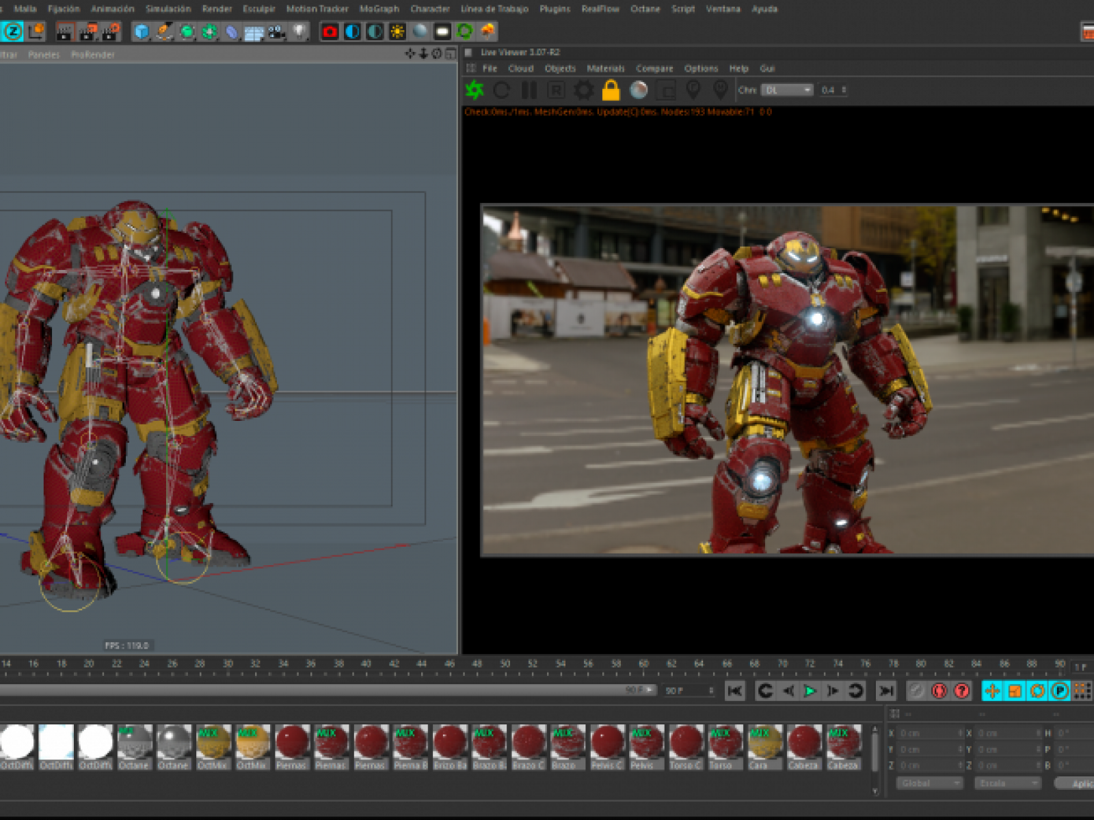
Task: Open the Live Viewer Compare menu
Action: (x=654, y=68)
